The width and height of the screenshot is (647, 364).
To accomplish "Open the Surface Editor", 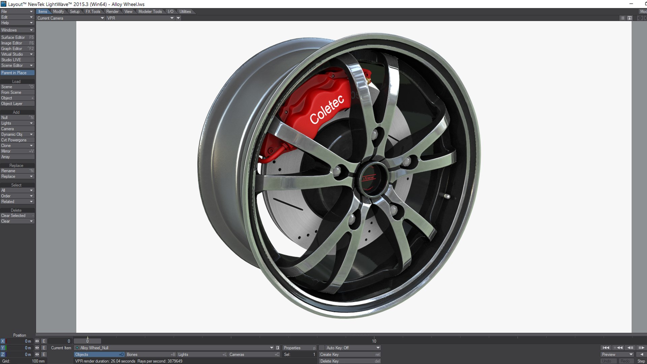I will (x=18, y=37).
